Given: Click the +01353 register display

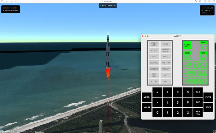Looking at the screenshot, I should [196, 66].
